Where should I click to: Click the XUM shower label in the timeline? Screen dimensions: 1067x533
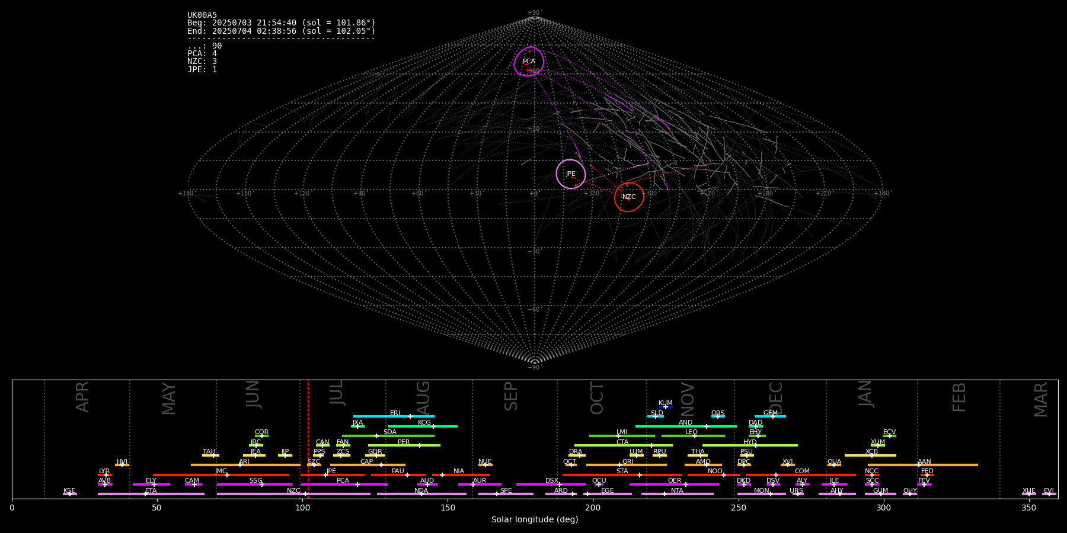pyautogui.click(x=878, y=442)
